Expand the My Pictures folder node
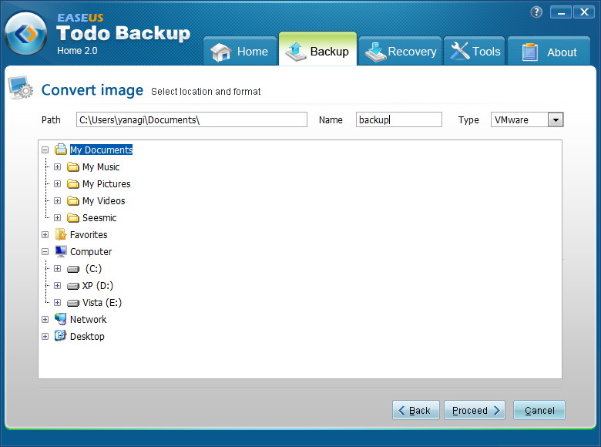601x447 pixels. (58, 183)
